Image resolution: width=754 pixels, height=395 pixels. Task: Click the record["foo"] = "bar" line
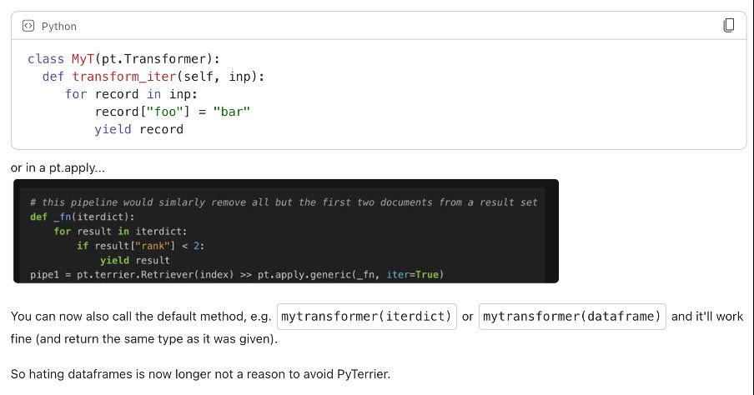click(x=173, y=112)
